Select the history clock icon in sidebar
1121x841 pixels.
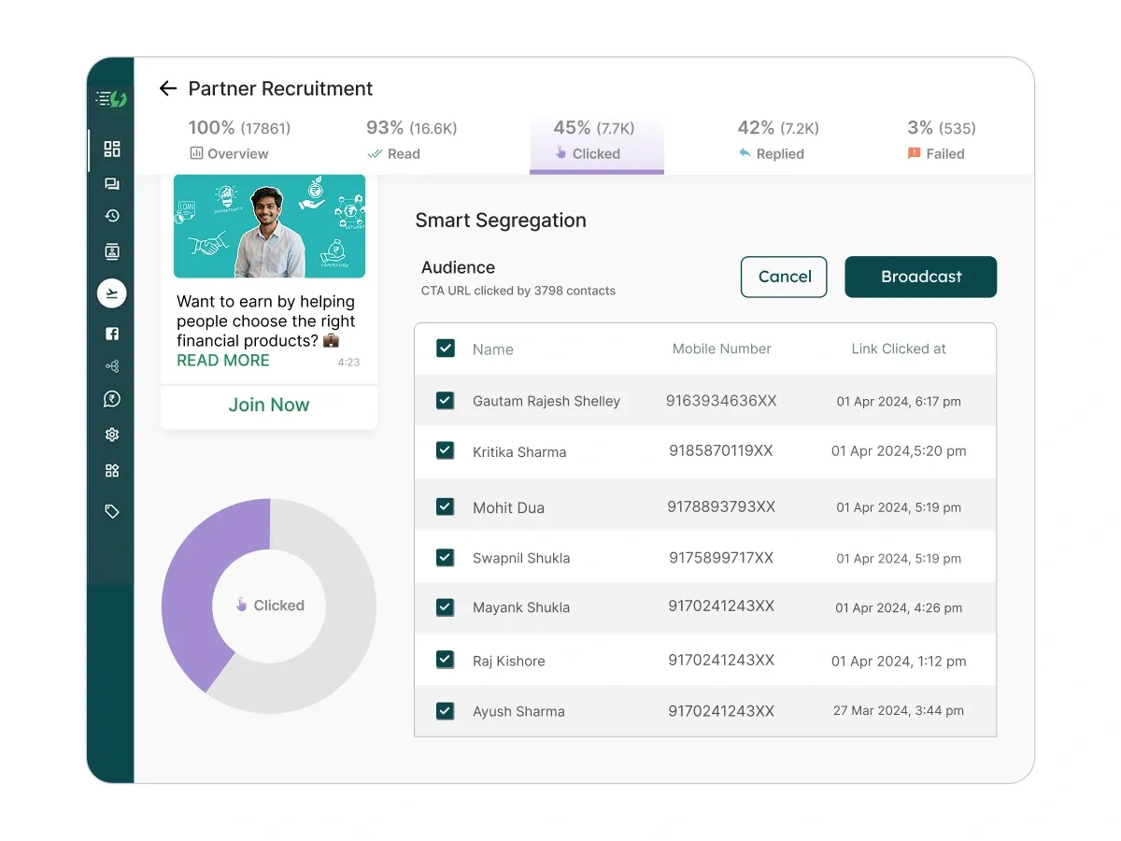click(112, 215)
